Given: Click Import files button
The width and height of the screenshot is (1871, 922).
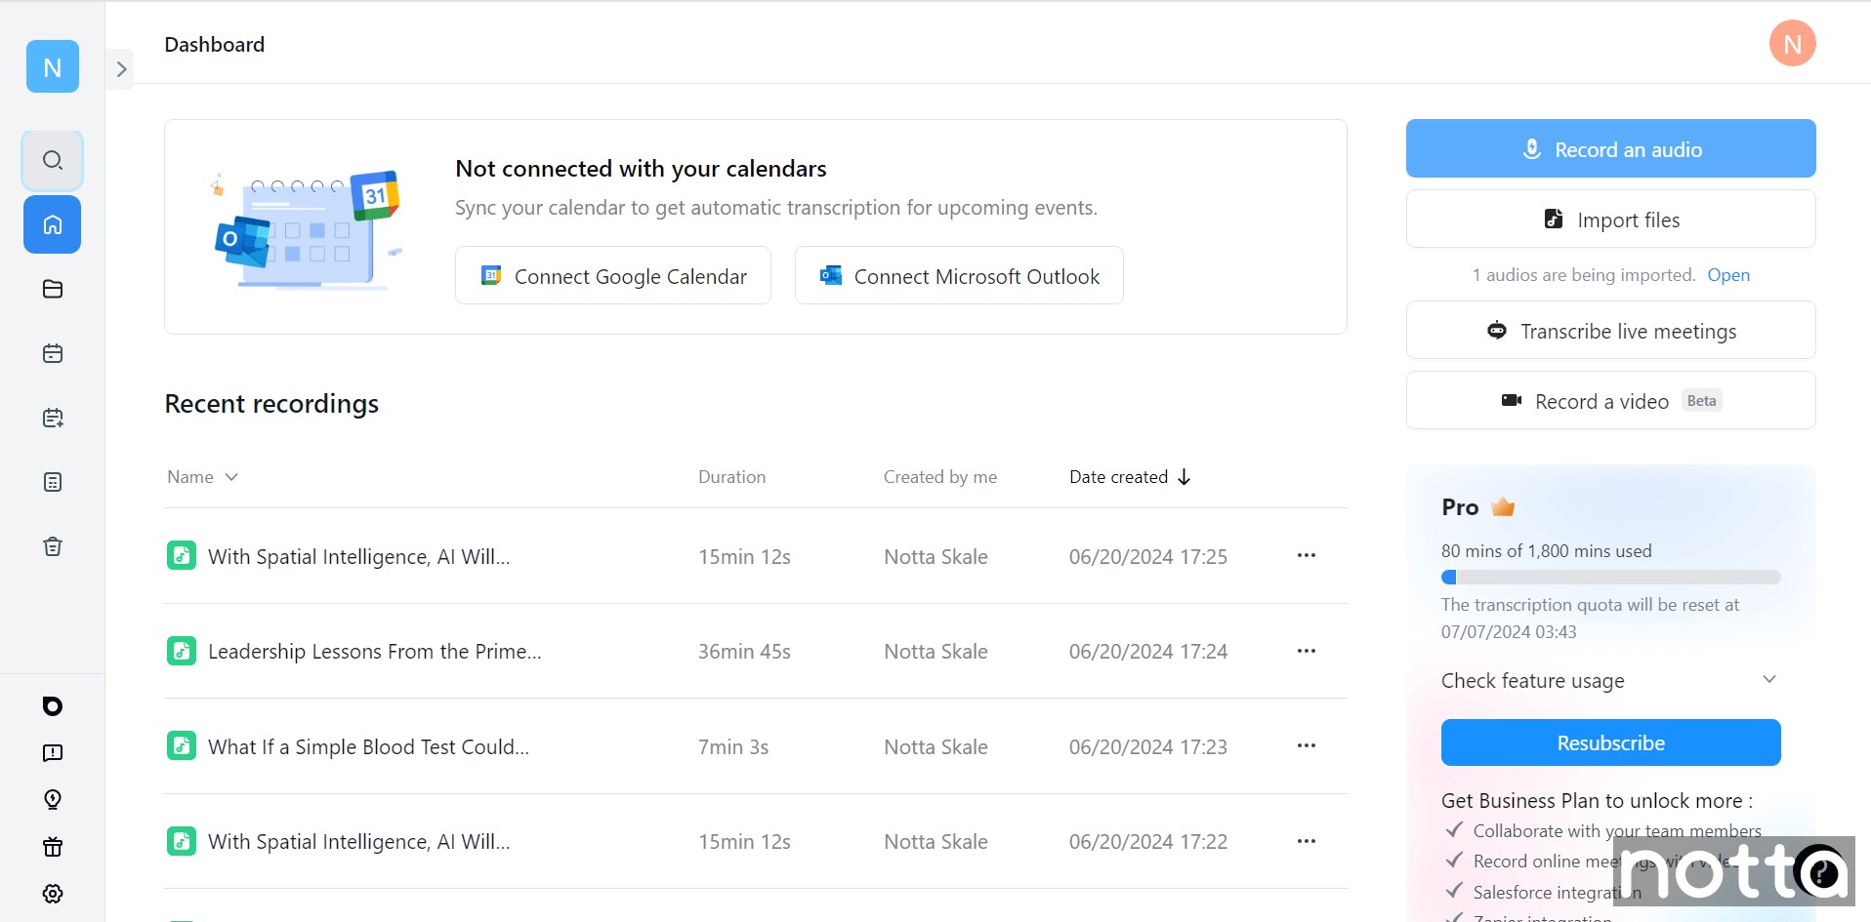Looking at the screenshot, I should tap(1611, 220).
